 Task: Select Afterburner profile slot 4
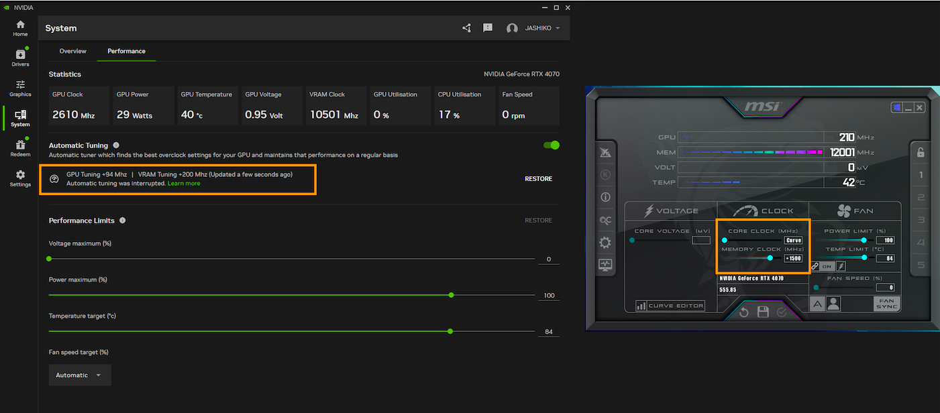[x=921, y=242]
